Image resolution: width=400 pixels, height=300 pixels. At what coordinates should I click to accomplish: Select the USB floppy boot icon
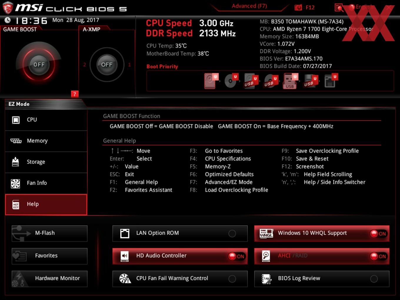tap(311, 81)
